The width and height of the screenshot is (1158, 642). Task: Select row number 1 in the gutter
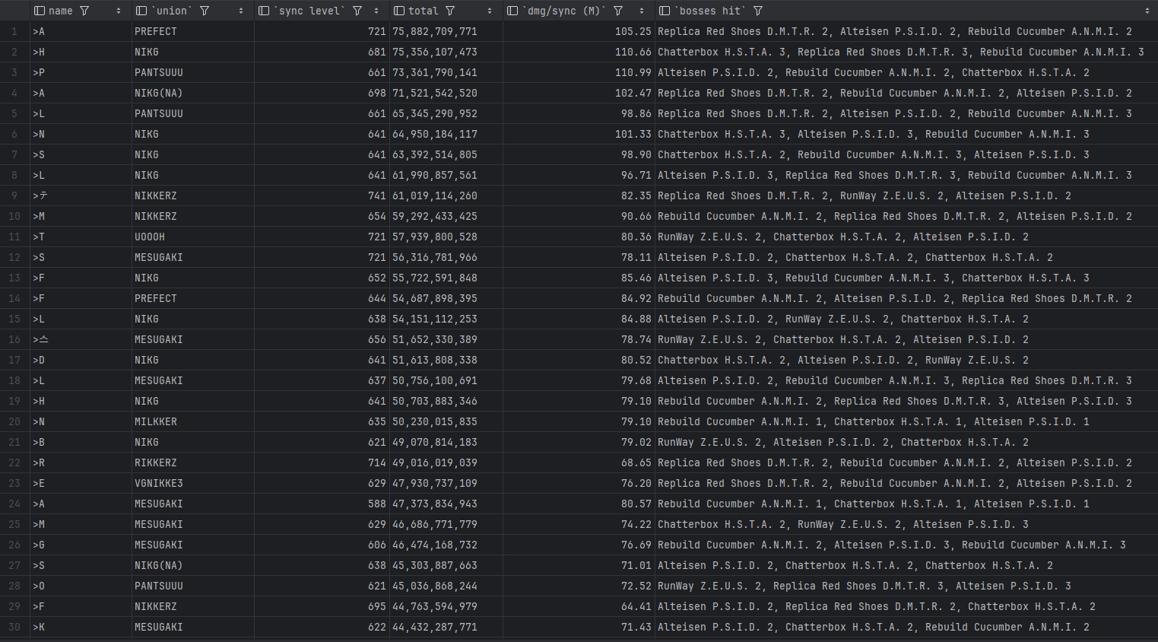point(14,31)
